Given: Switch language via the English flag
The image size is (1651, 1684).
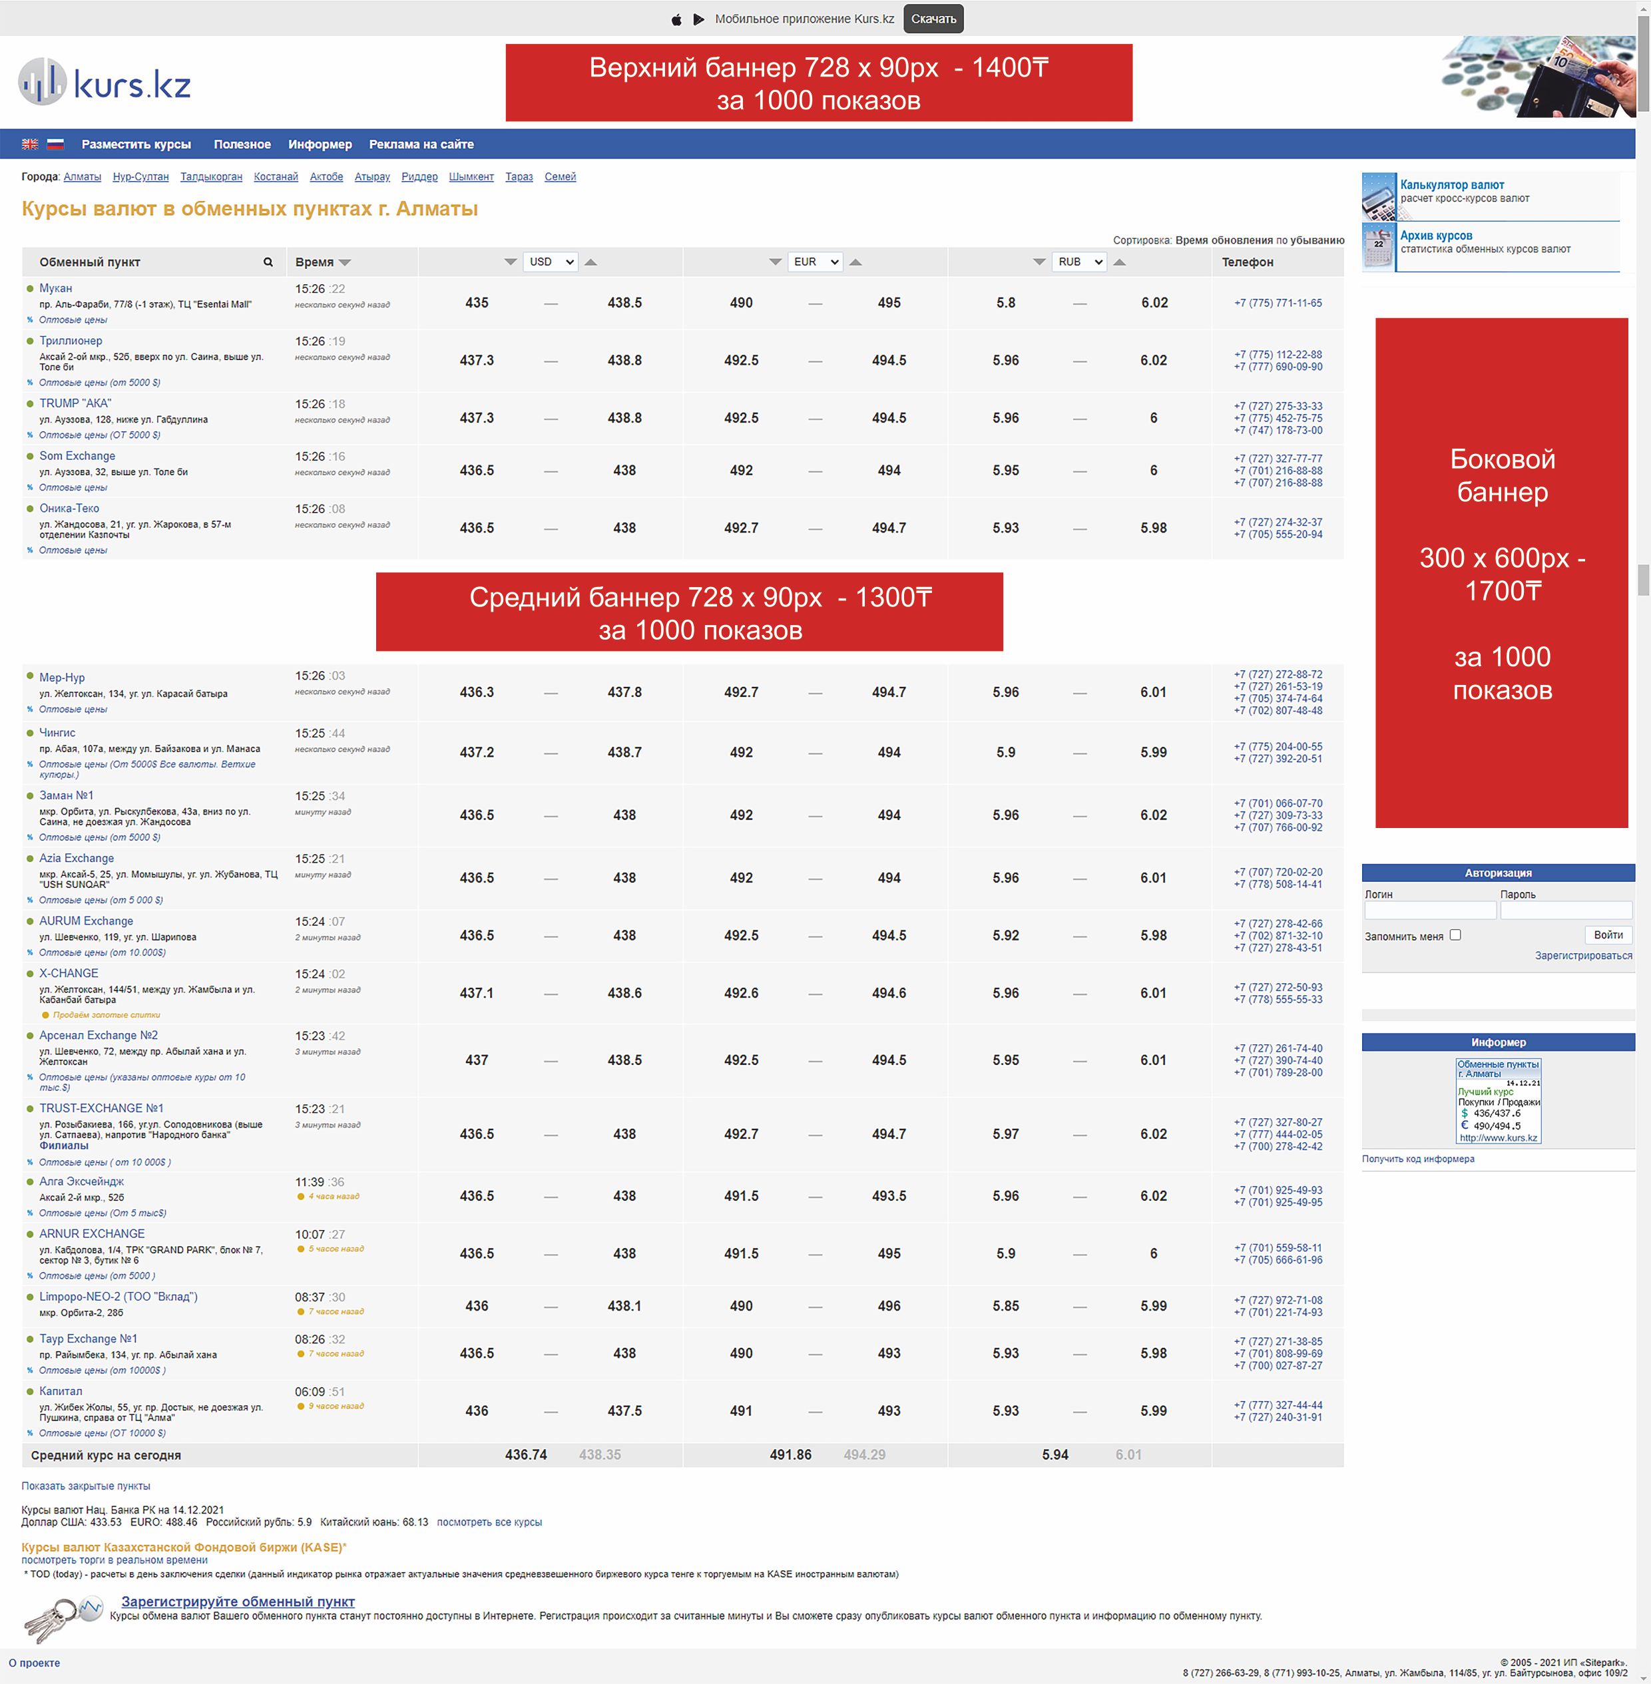Looking at the screenshot, I should (x=31, y=145).
